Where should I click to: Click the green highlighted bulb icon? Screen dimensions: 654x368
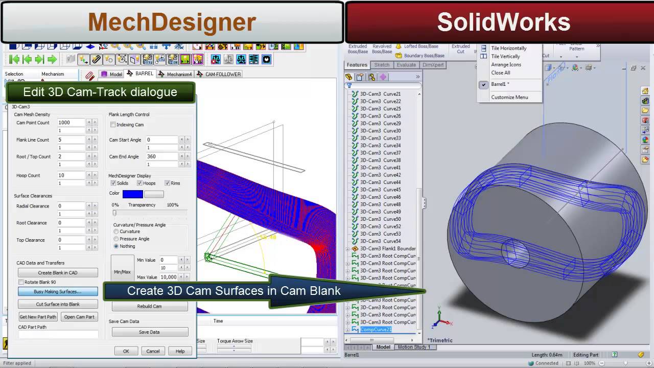185,59
